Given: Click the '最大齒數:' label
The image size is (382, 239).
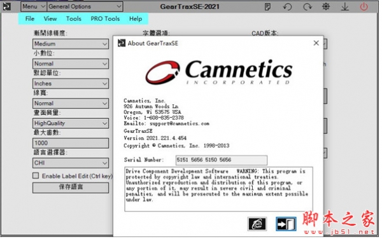Looking at the screenshot, I should pyautogui.click(x=47, y=132).
